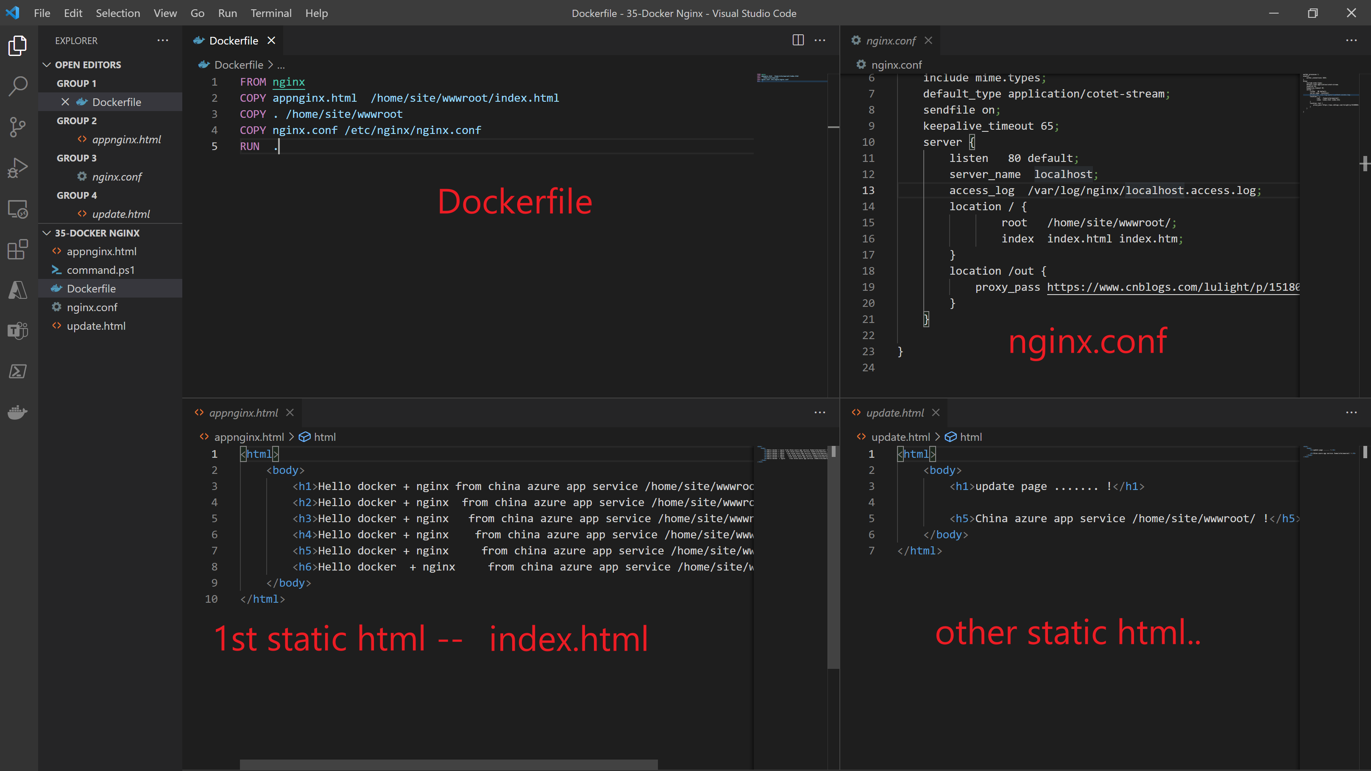Close the nginx.conf editor tab

tap(928, 40)
